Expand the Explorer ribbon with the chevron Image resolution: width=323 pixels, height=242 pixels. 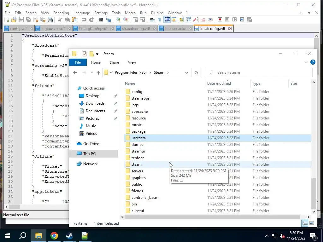pos(306,62)
